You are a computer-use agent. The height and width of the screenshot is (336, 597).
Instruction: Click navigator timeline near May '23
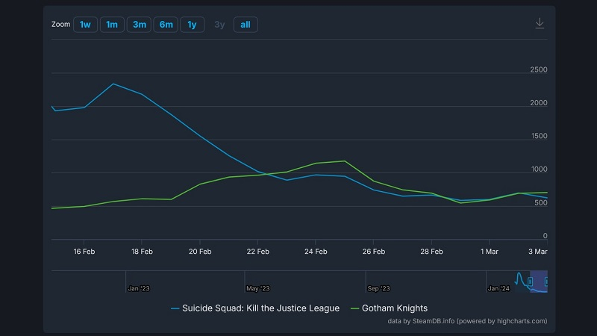257,281
